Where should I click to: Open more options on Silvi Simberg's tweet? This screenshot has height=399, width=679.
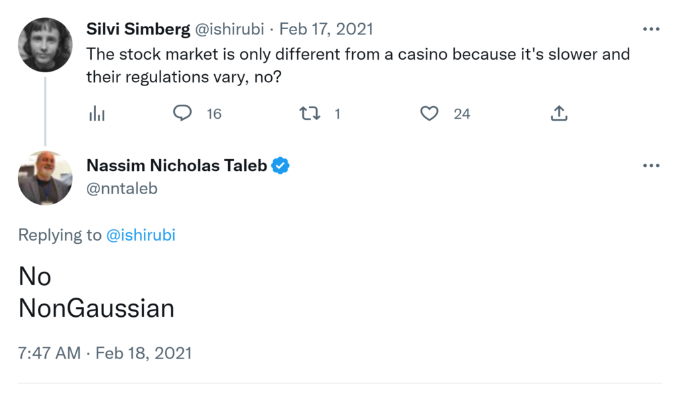pos(651,30)
